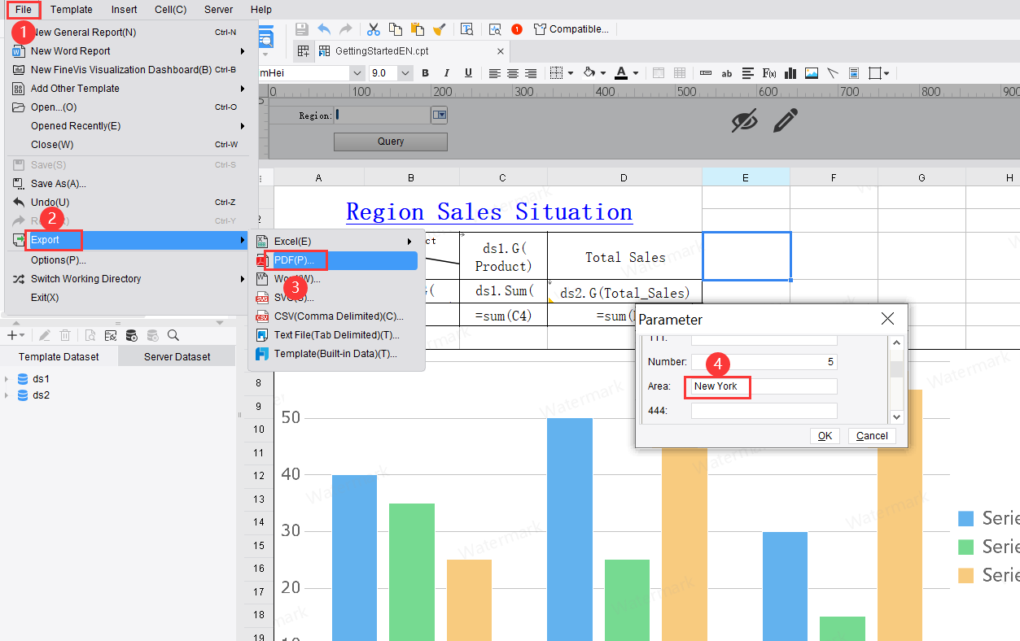Click the Area input field containing New York
The width and height of the screenshot is (1020, 641).
pyautogui.click(x=717, y=387)
